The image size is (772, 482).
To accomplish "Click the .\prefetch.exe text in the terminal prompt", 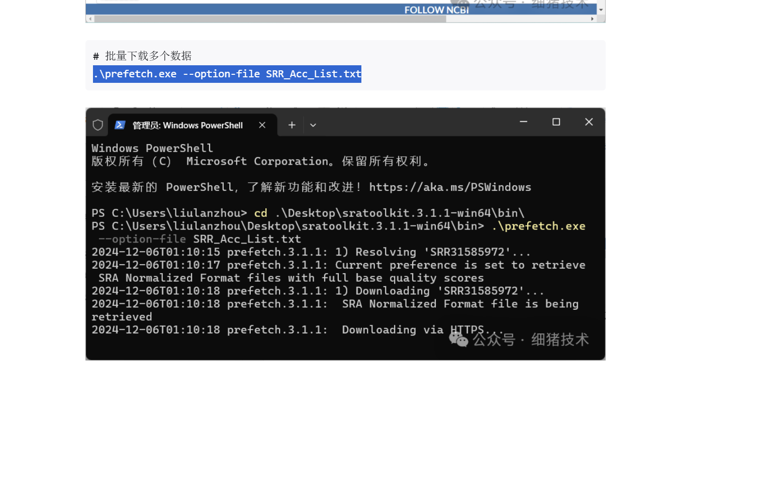I will 538,226.
